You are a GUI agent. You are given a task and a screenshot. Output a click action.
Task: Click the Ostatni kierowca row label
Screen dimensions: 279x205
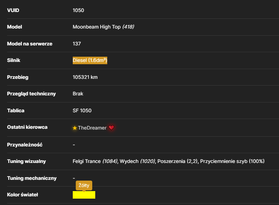click(27, 127)
